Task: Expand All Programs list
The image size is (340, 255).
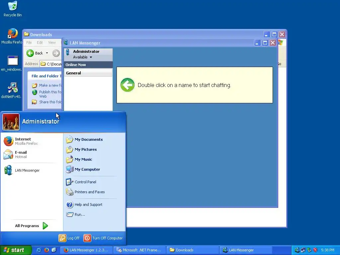Action: [32, 226]
